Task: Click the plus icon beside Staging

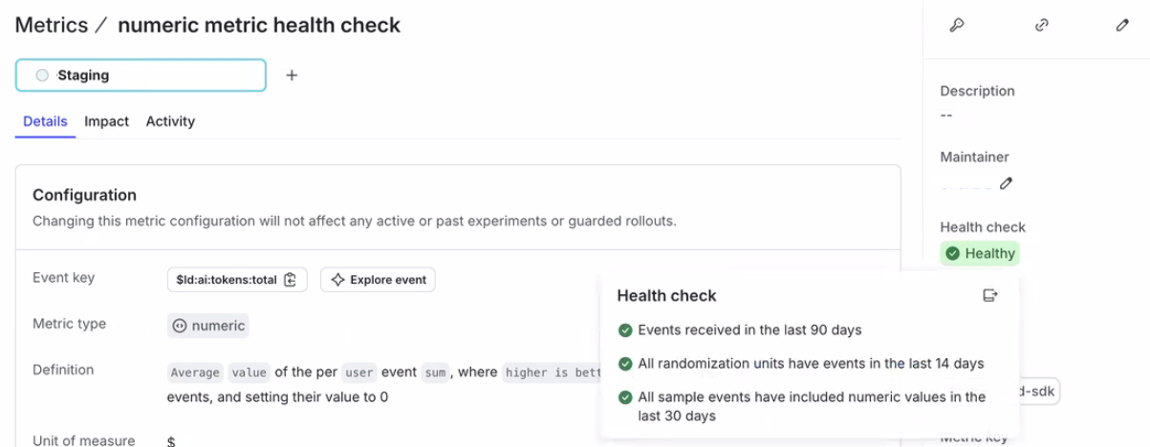Action: pos(292,75)
